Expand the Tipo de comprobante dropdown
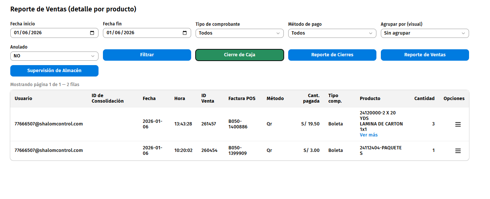The image size is (490, 199). (239, 33)
